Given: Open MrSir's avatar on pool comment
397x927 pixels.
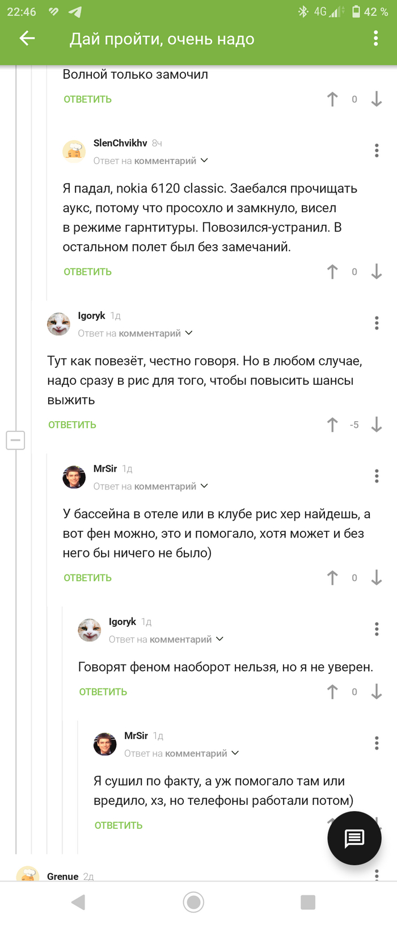Looking at the screenshot, I should coord(74,477).
